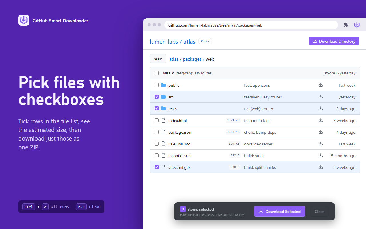Click the index.html file icon

coord(163,121)
